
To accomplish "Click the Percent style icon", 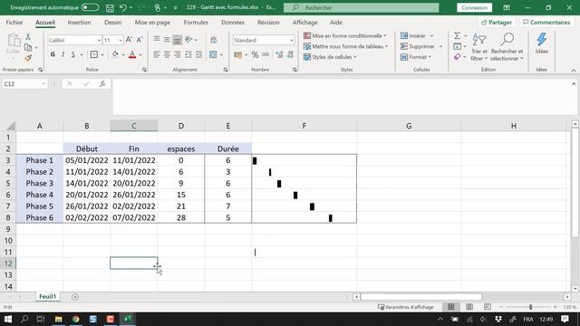I will coord(255,54).
